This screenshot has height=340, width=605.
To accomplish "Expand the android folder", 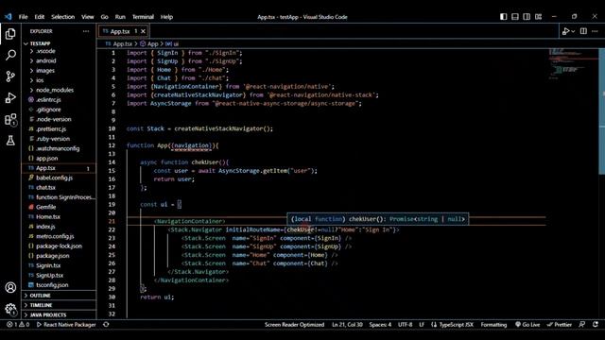I will (46, 60).
